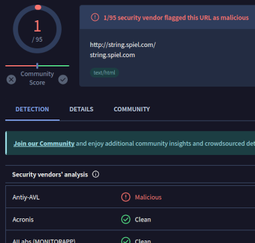Click the 1 / 95 detection score circle
This screenshot has width=255, height=243.
pyautogui.click(x=37, y=29)
